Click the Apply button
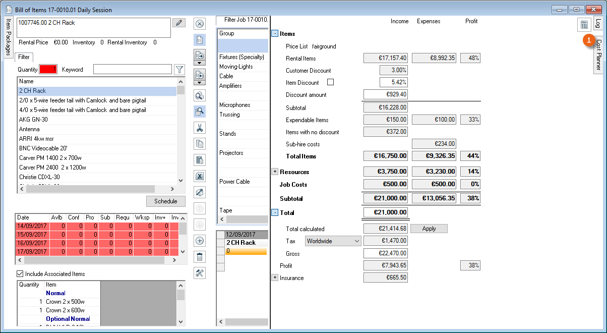 click(x=429, y=229)
